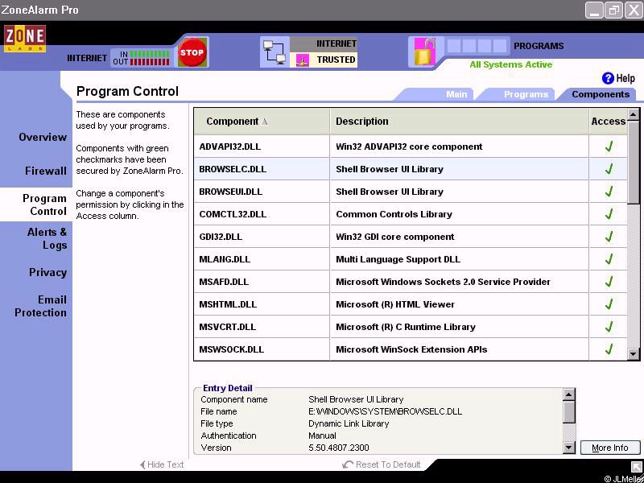The height and width of the screenshot is (483, 644).
Task: Select the ADVAPI32.DLL row
Action: coord(411,147)
